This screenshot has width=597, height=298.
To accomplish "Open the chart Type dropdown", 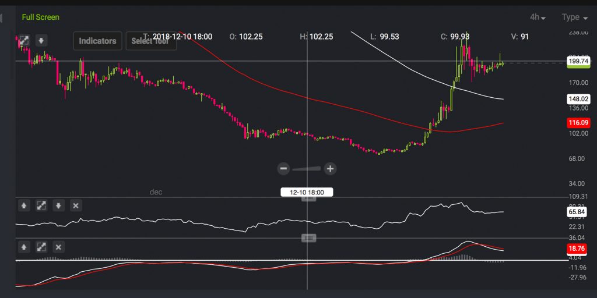I will tap(574, 17).
